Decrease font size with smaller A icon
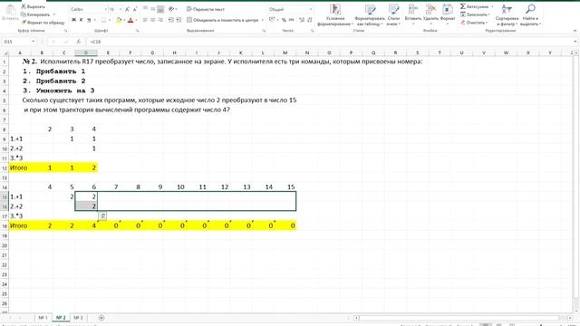Viewport: 580px width, 326px height. (135, 9)
